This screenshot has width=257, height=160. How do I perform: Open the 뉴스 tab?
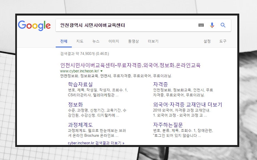[96, 41]
